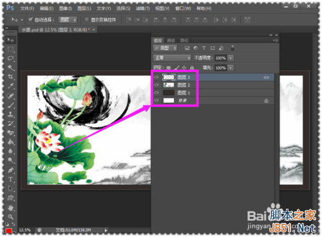322x237 pixels.
Task: Select the Lasso tool
Action: [10, 58]
